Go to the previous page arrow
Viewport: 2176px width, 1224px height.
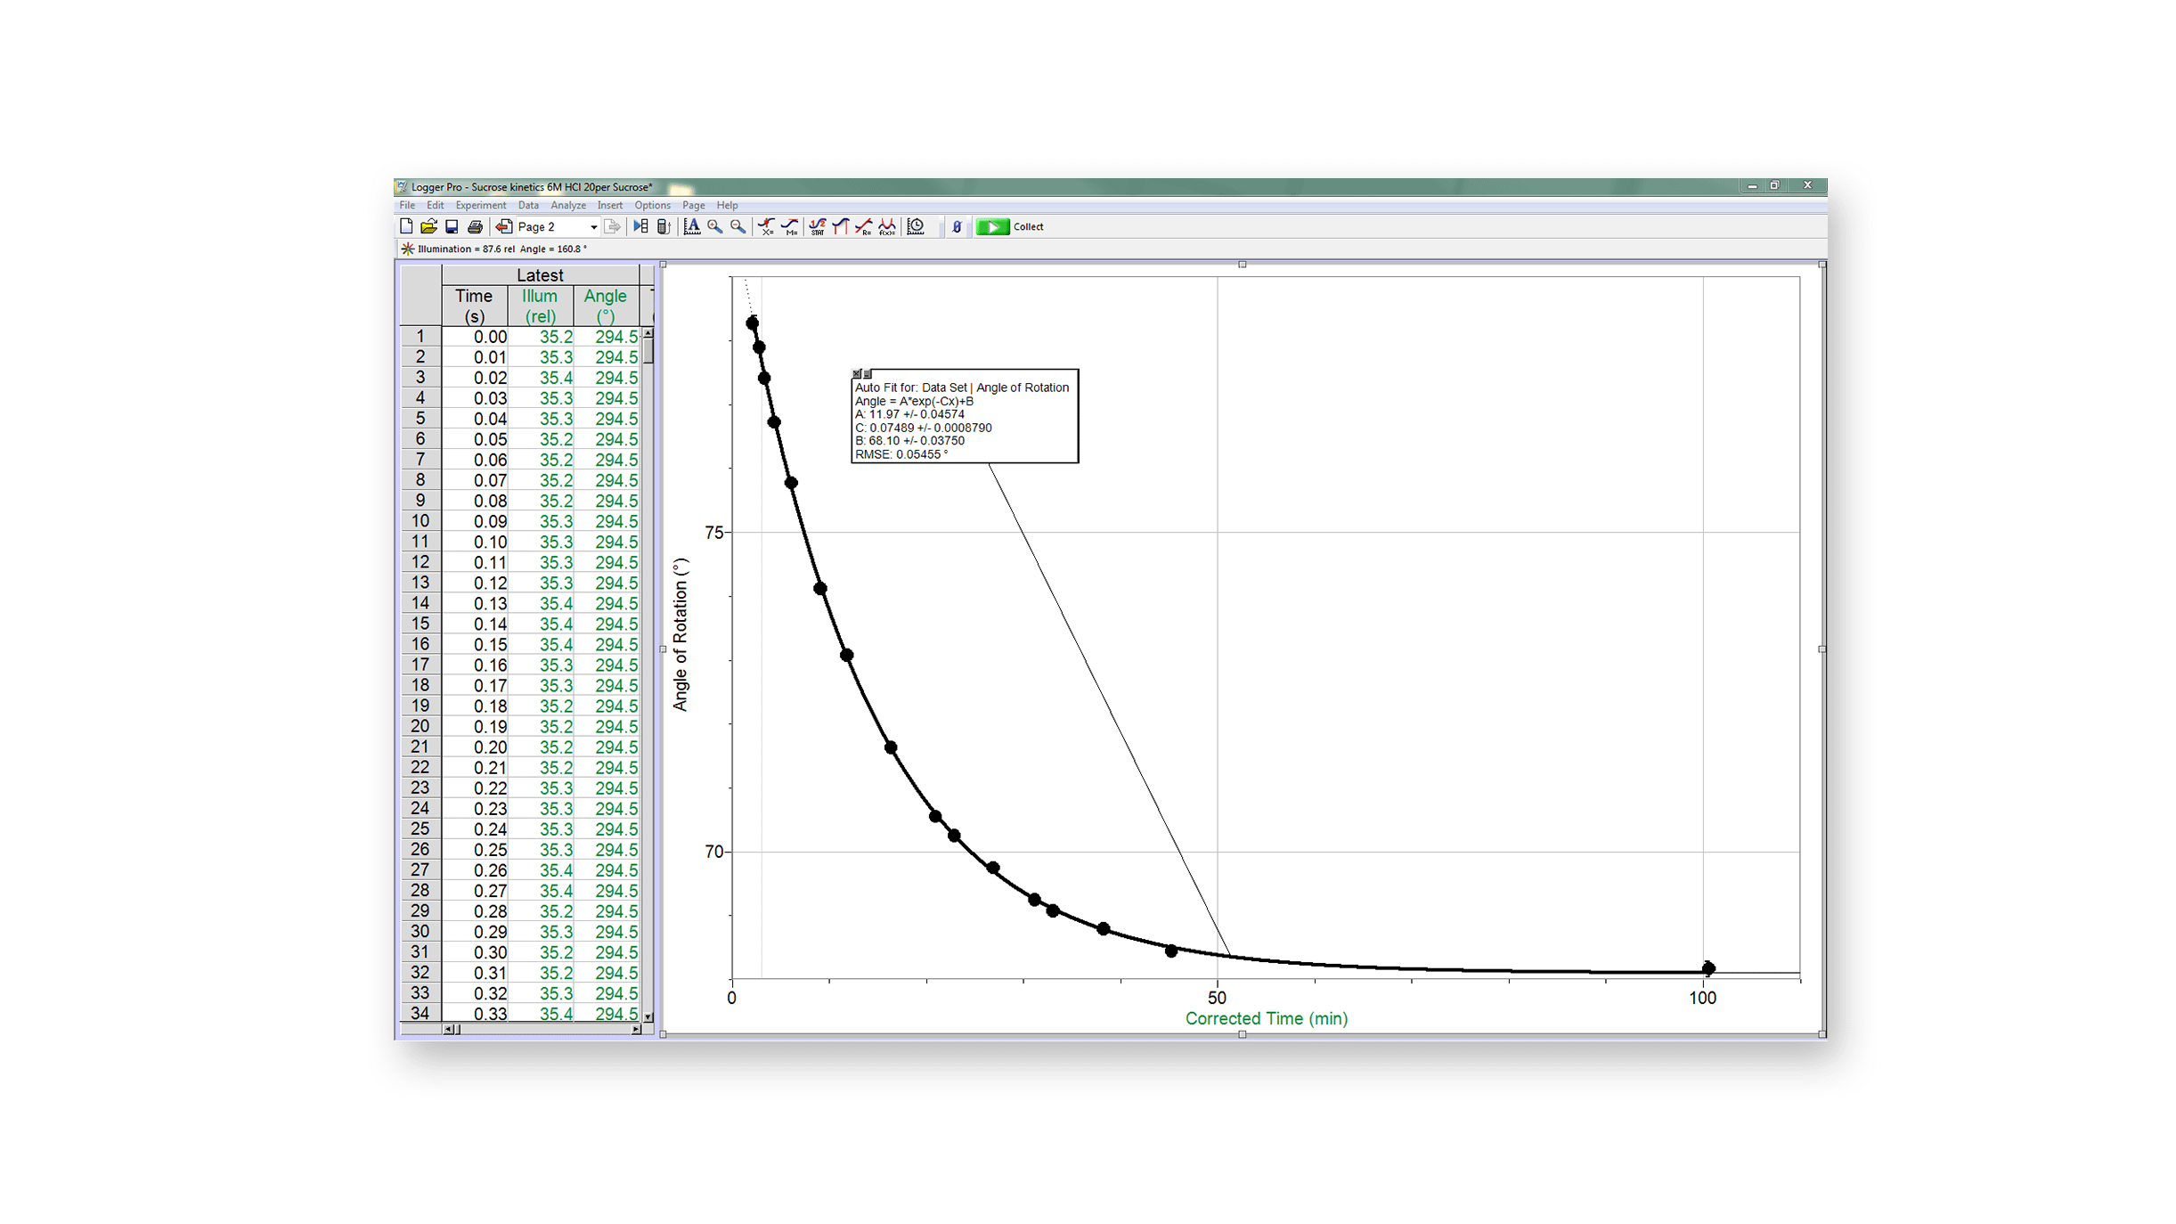tap(504, 226)
